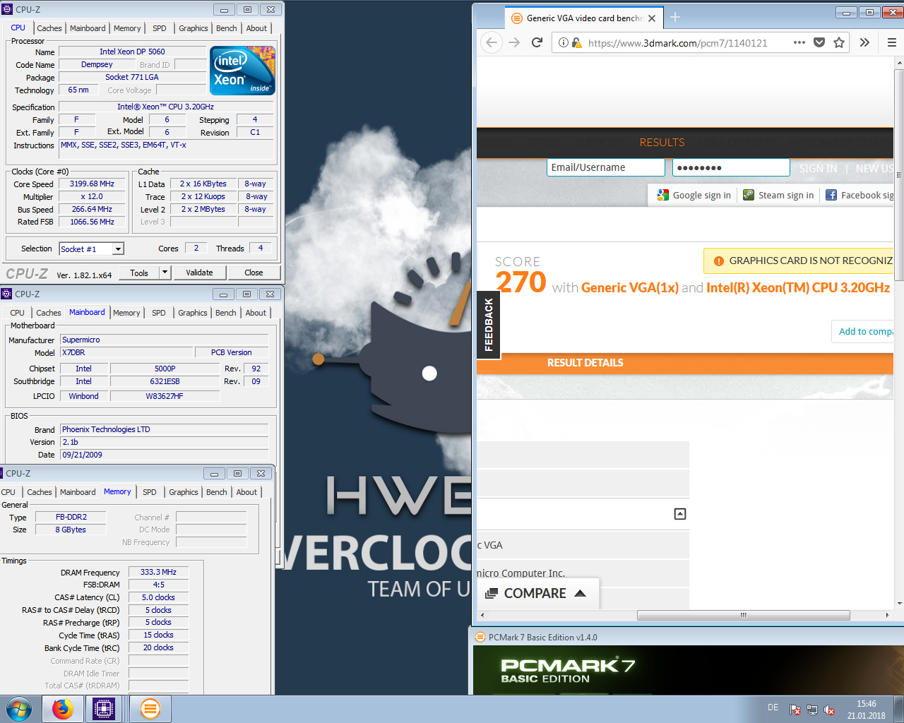The width and height of the screenshot is (904, 723).
Task: Select About tab in the Mainboard CPU-Z window
Action: [256, 313]
